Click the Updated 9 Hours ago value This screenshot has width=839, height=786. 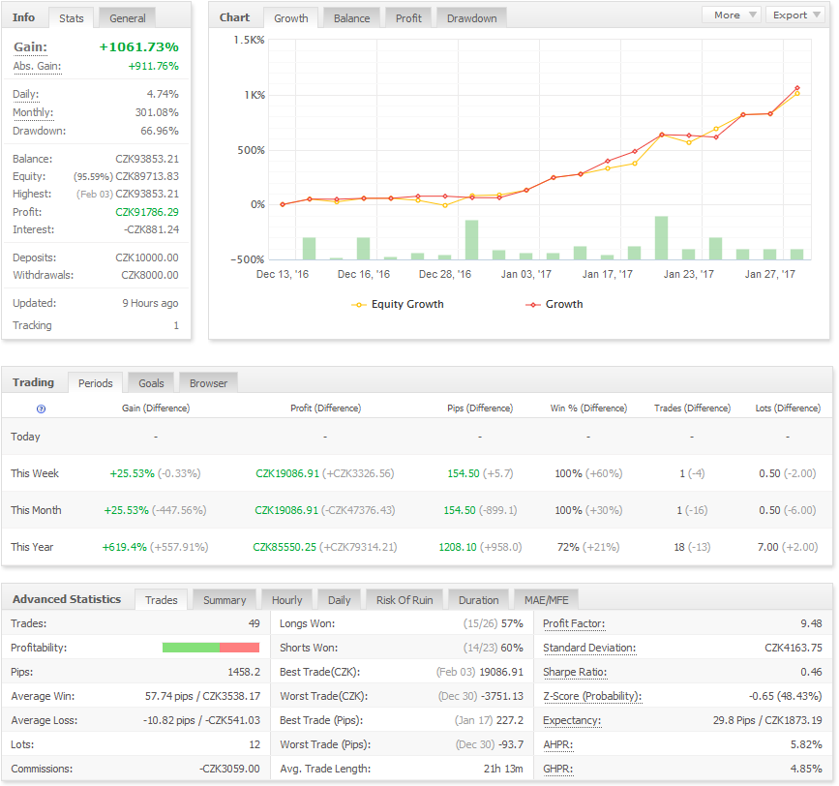coord(150,303)
